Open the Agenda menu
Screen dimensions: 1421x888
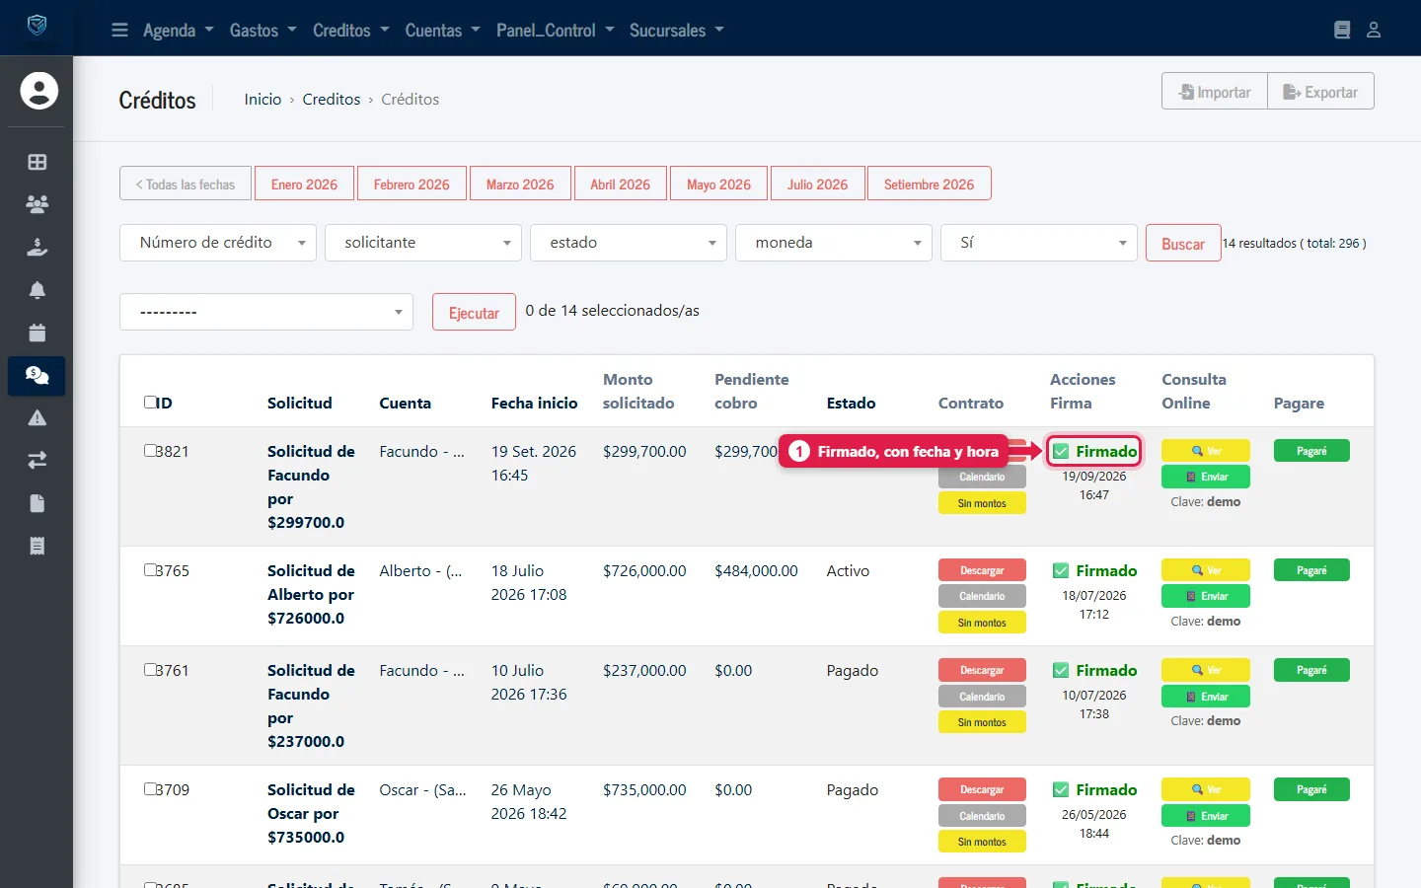179,30
